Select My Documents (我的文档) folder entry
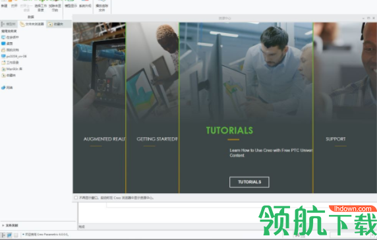Viewport: 377px width, 240px height. [10, 49]
